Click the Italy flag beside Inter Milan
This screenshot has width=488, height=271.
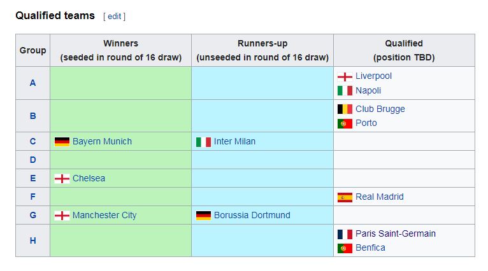[203, 142]
